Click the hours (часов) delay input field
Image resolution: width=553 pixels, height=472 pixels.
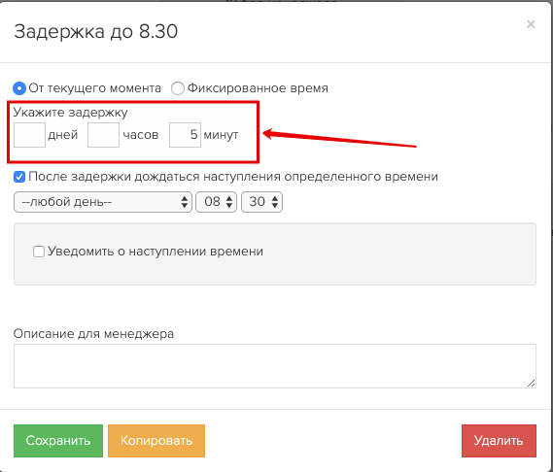pos(103,135)
